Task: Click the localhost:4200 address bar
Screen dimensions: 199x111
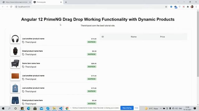Action: (x=89, y=7)
